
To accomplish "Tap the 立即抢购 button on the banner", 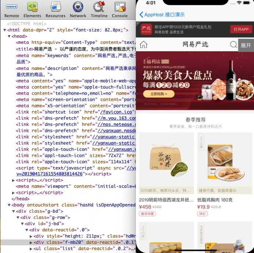I will tap(159, 94).
